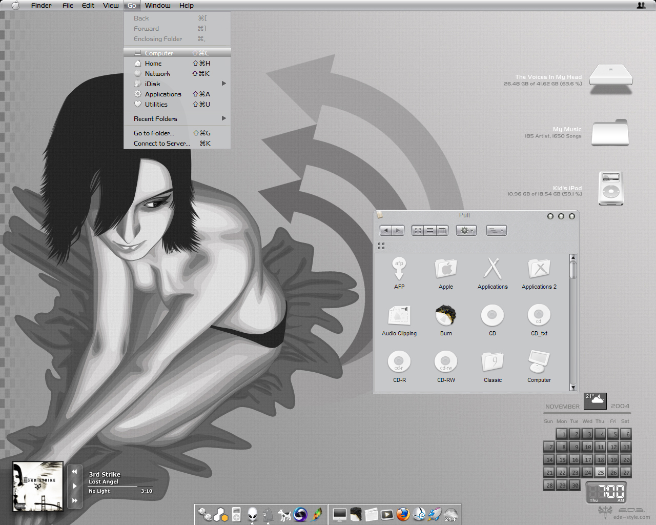Switch Puft window to icon view

point(418,231)
